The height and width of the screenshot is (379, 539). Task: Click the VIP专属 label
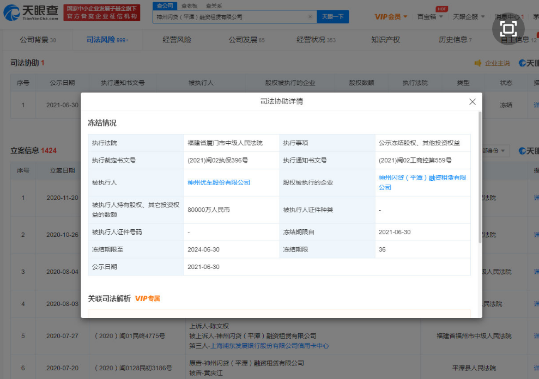pyautogui.click(x=147, y=298)
